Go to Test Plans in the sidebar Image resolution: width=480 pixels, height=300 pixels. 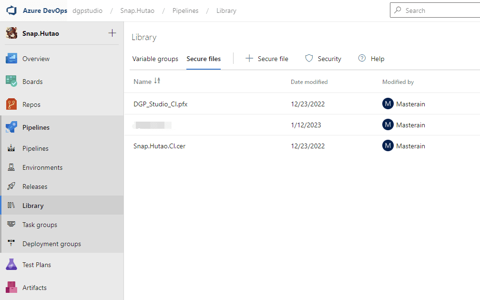pyautogui.click(x=37, y=265)
